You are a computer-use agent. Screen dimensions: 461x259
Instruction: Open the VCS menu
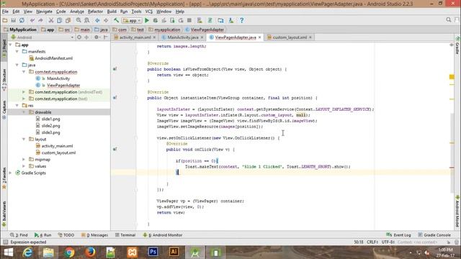(x=149, y=12)
